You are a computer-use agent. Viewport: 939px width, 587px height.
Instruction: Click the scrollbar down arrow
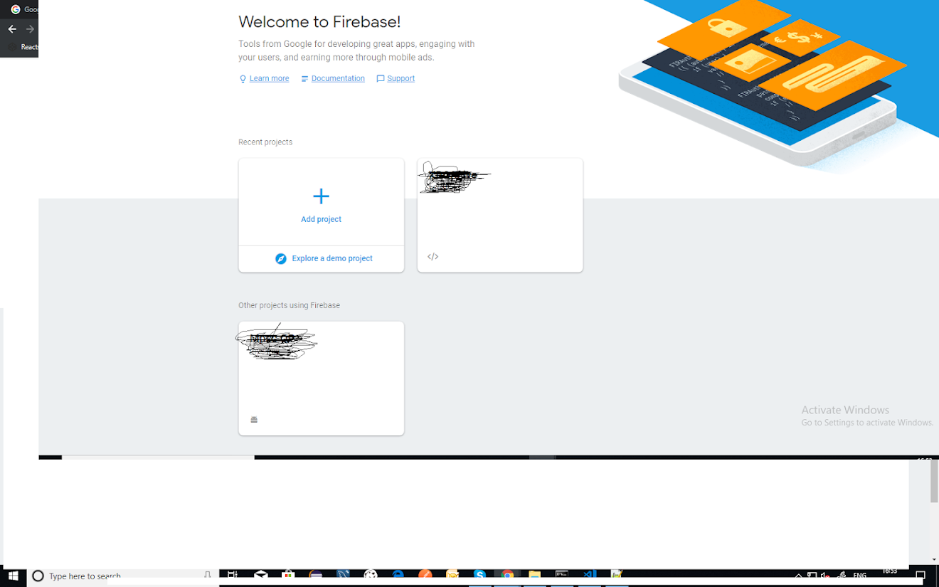pos(934,560)
